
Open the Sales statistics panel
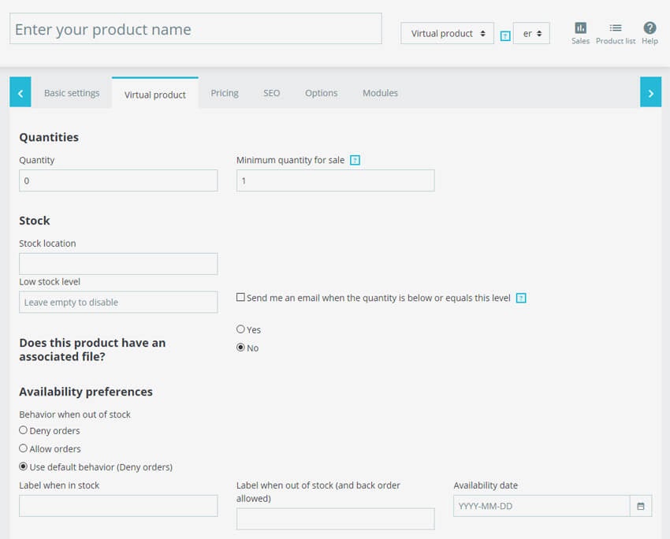coord(580,32)
